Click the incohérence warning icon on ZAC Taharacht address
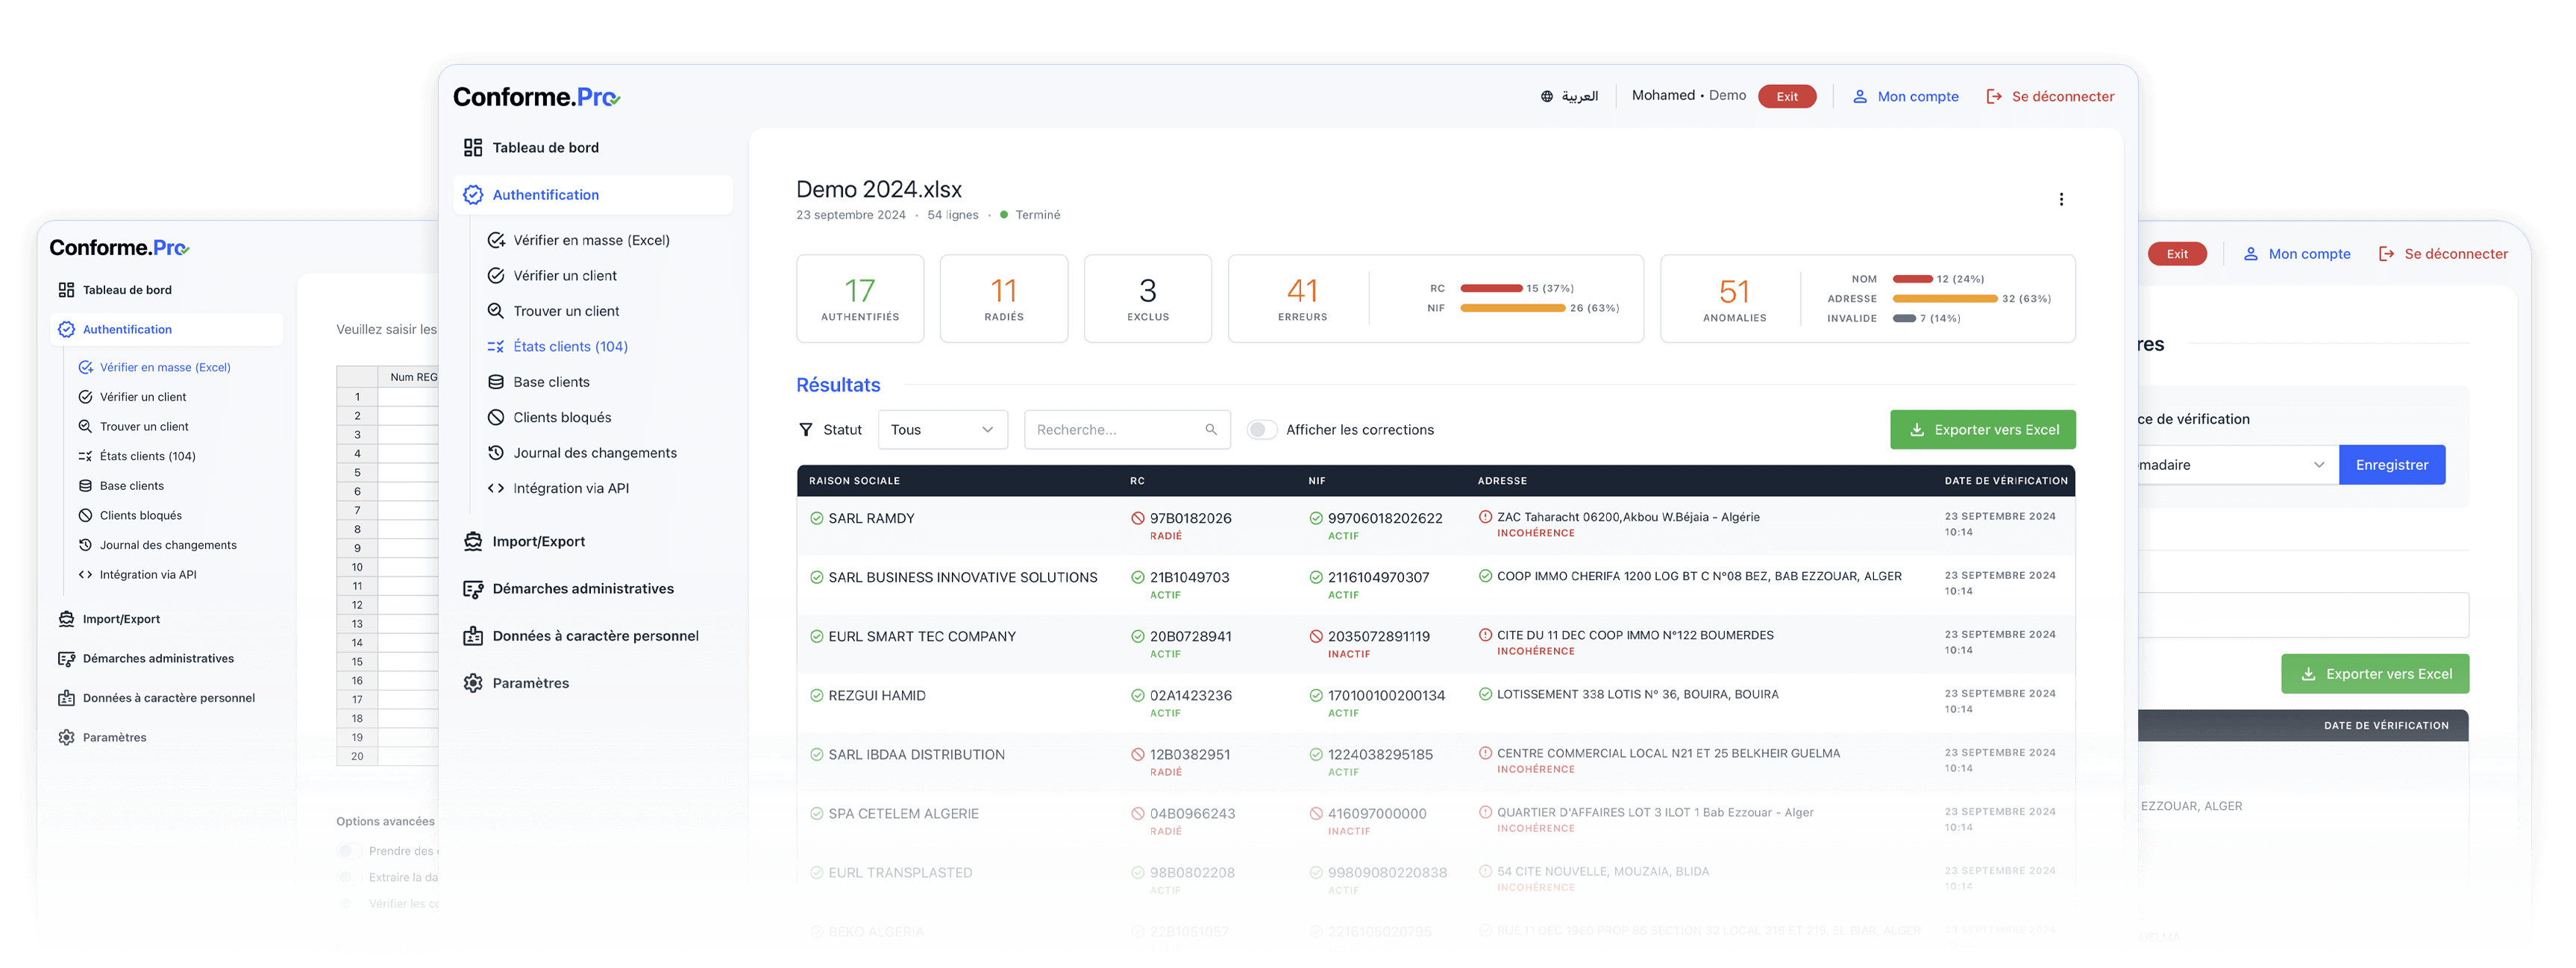Viewport: 2576px width, 968px height. coord(1486,517)
